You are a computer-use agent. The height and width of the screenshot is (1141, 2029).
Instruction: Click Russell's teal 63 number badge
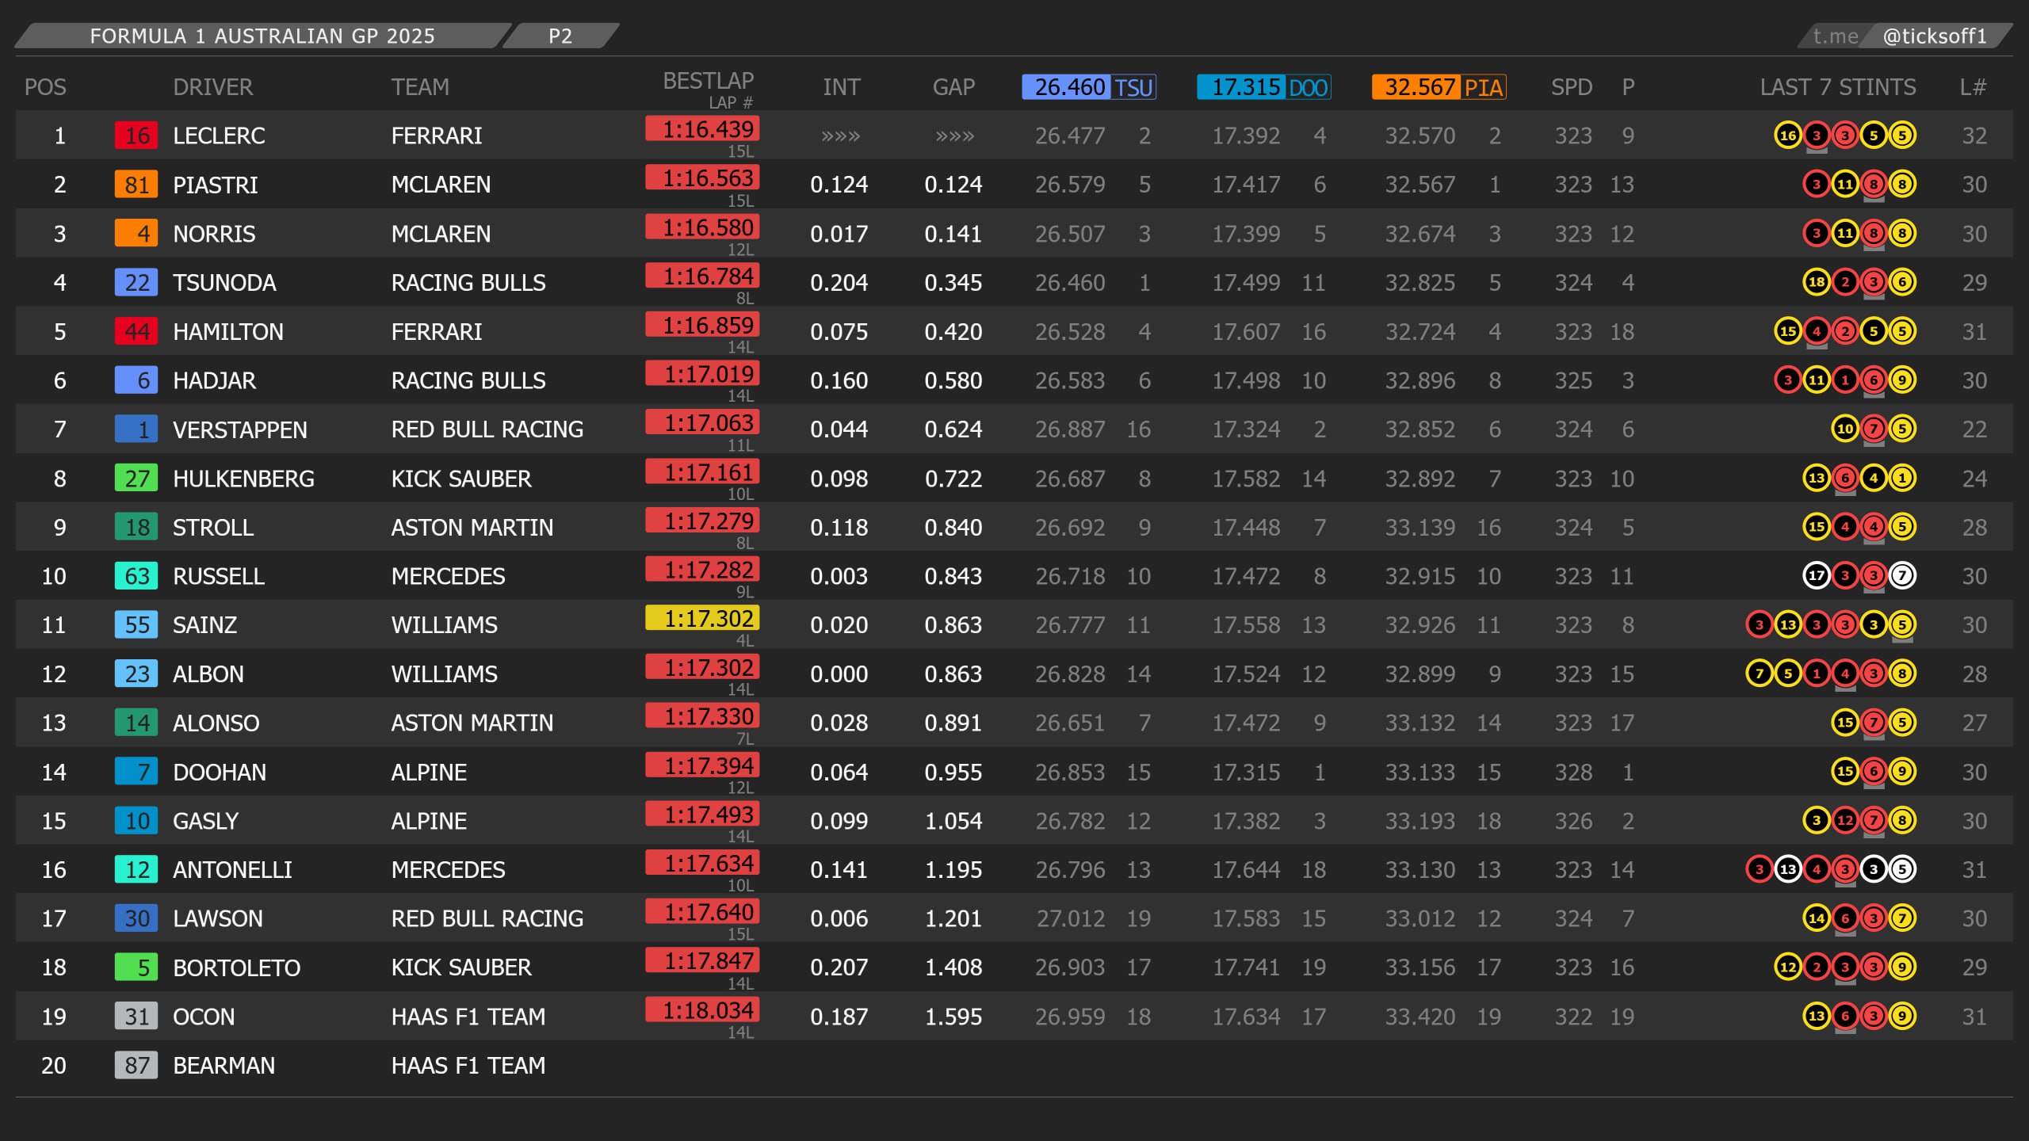136,576
